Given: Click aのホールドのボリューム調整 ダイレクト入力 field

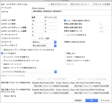Looking at the screenshot, I should (x=50, y=28).
